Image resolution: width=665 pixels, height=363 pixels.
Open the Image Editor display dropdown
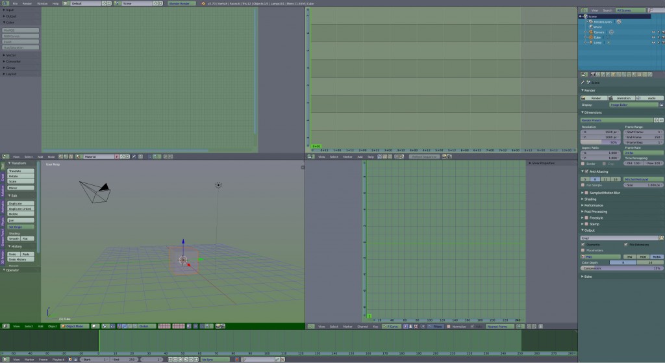click(x=634, y=105)
